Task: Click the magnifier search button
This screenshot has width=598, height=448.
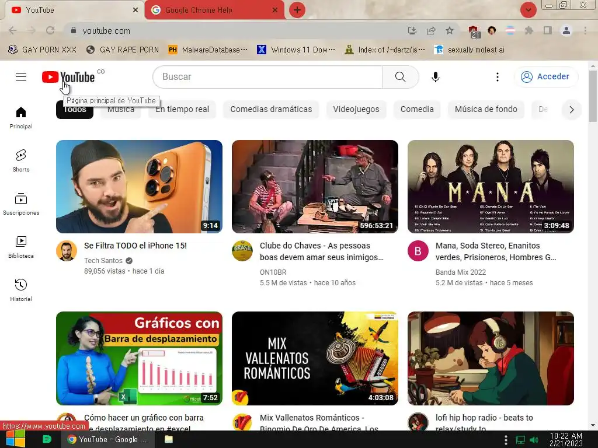Action: coord(400,76)
